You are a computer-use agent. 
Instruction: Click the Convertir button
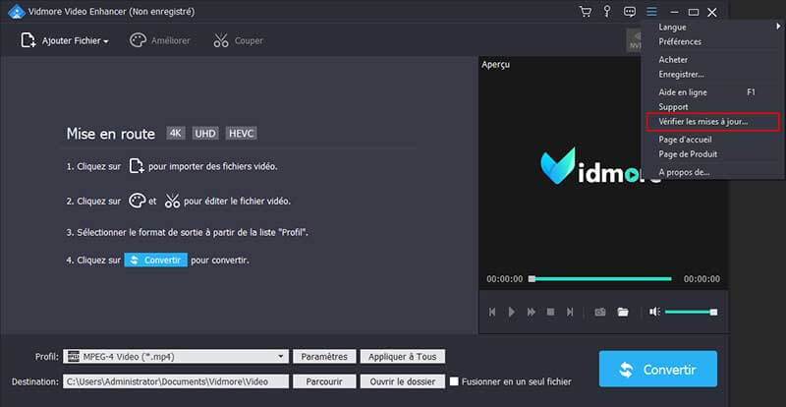pyautogui.click(x=657, y=370)
